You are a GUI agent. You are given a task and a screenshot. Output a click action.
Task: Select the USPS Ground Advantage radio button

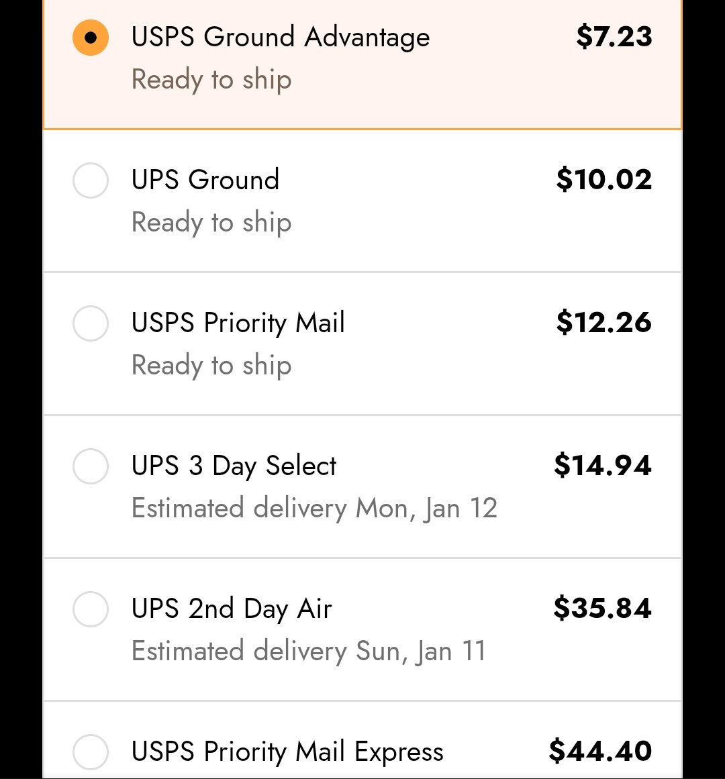coord(91,38)
